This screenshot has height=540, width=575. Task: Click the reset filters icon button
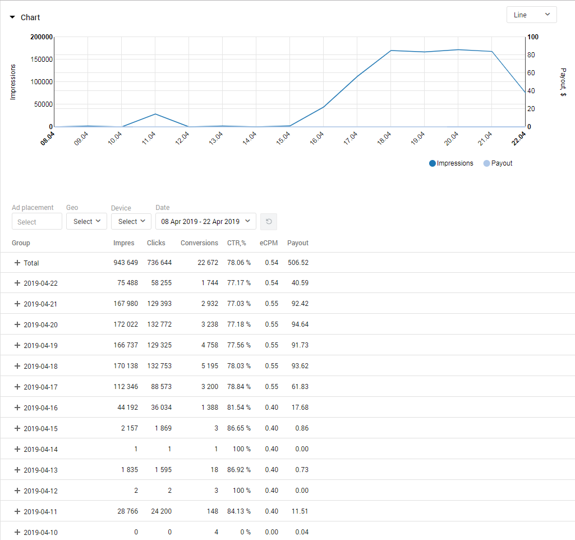269,222
